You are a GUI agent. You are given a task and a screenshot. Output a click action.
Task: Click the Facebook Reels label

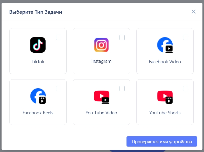(x=38, y=113)
